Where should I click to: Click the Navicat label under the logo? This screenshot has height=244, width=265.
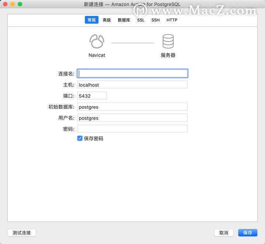[97, 55]
